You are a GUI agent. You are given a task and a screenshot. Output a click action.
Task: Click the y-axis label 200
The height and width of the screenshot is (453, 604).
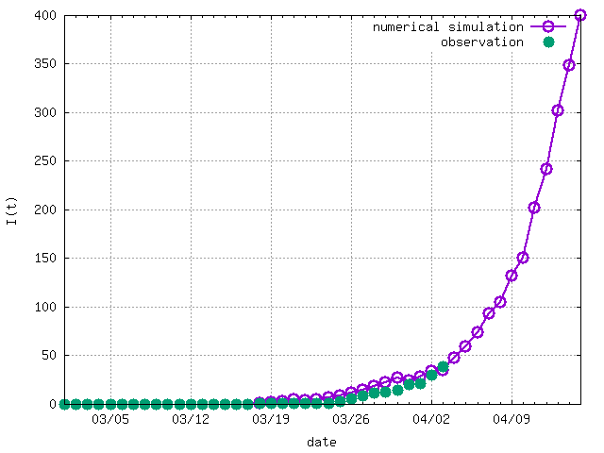tap(45, 210)
